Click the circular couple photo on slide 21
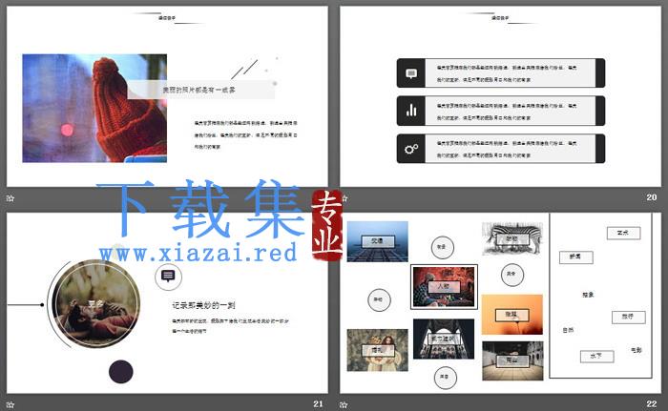Viewport: 668px width, 411px height. pyautogui.click(x=95, y=303)
